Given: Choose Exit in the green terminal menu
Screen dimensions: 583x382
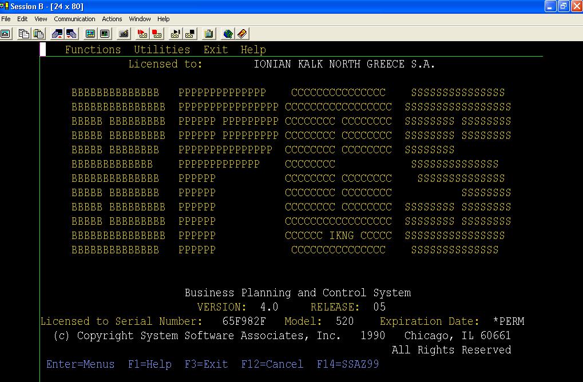Looking at the screenshot, I should point(216,50).
